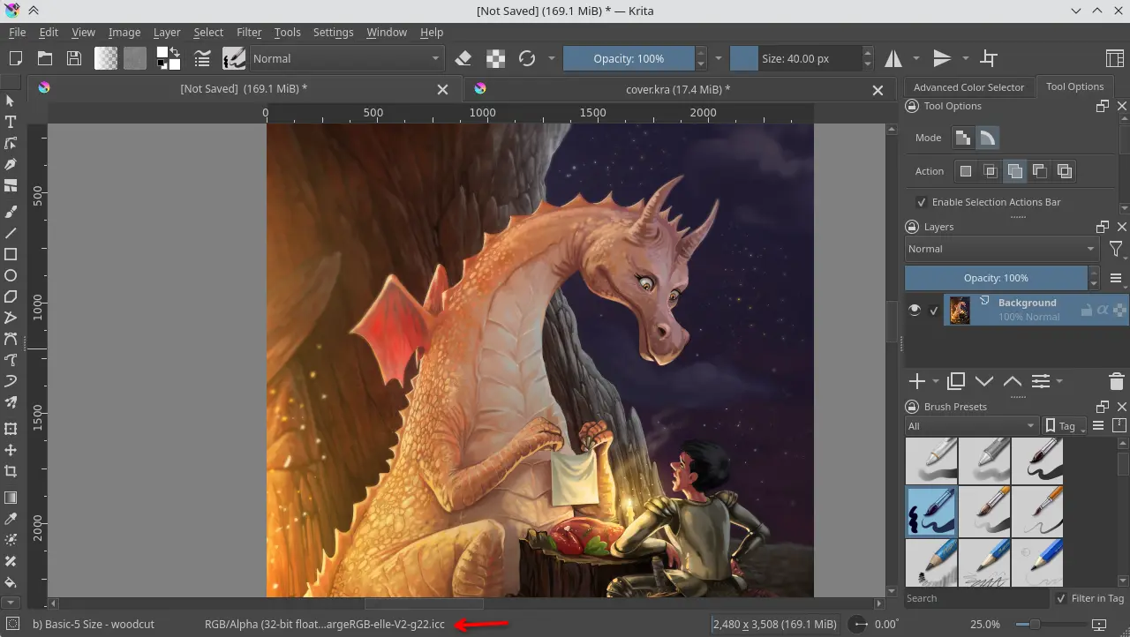The image size is (1130, 637).
Task: Select the highlighted ink brush preset thumbnail
Action: 930,512
